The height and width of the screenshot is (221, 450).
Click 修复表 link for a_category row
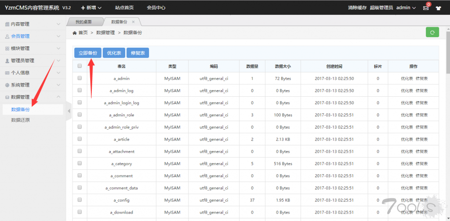point(421,164)
